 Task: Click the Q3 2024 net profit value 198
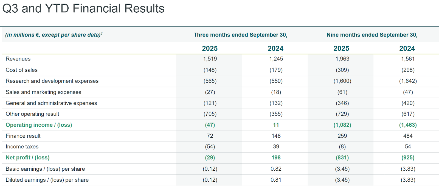pos(276,158)
